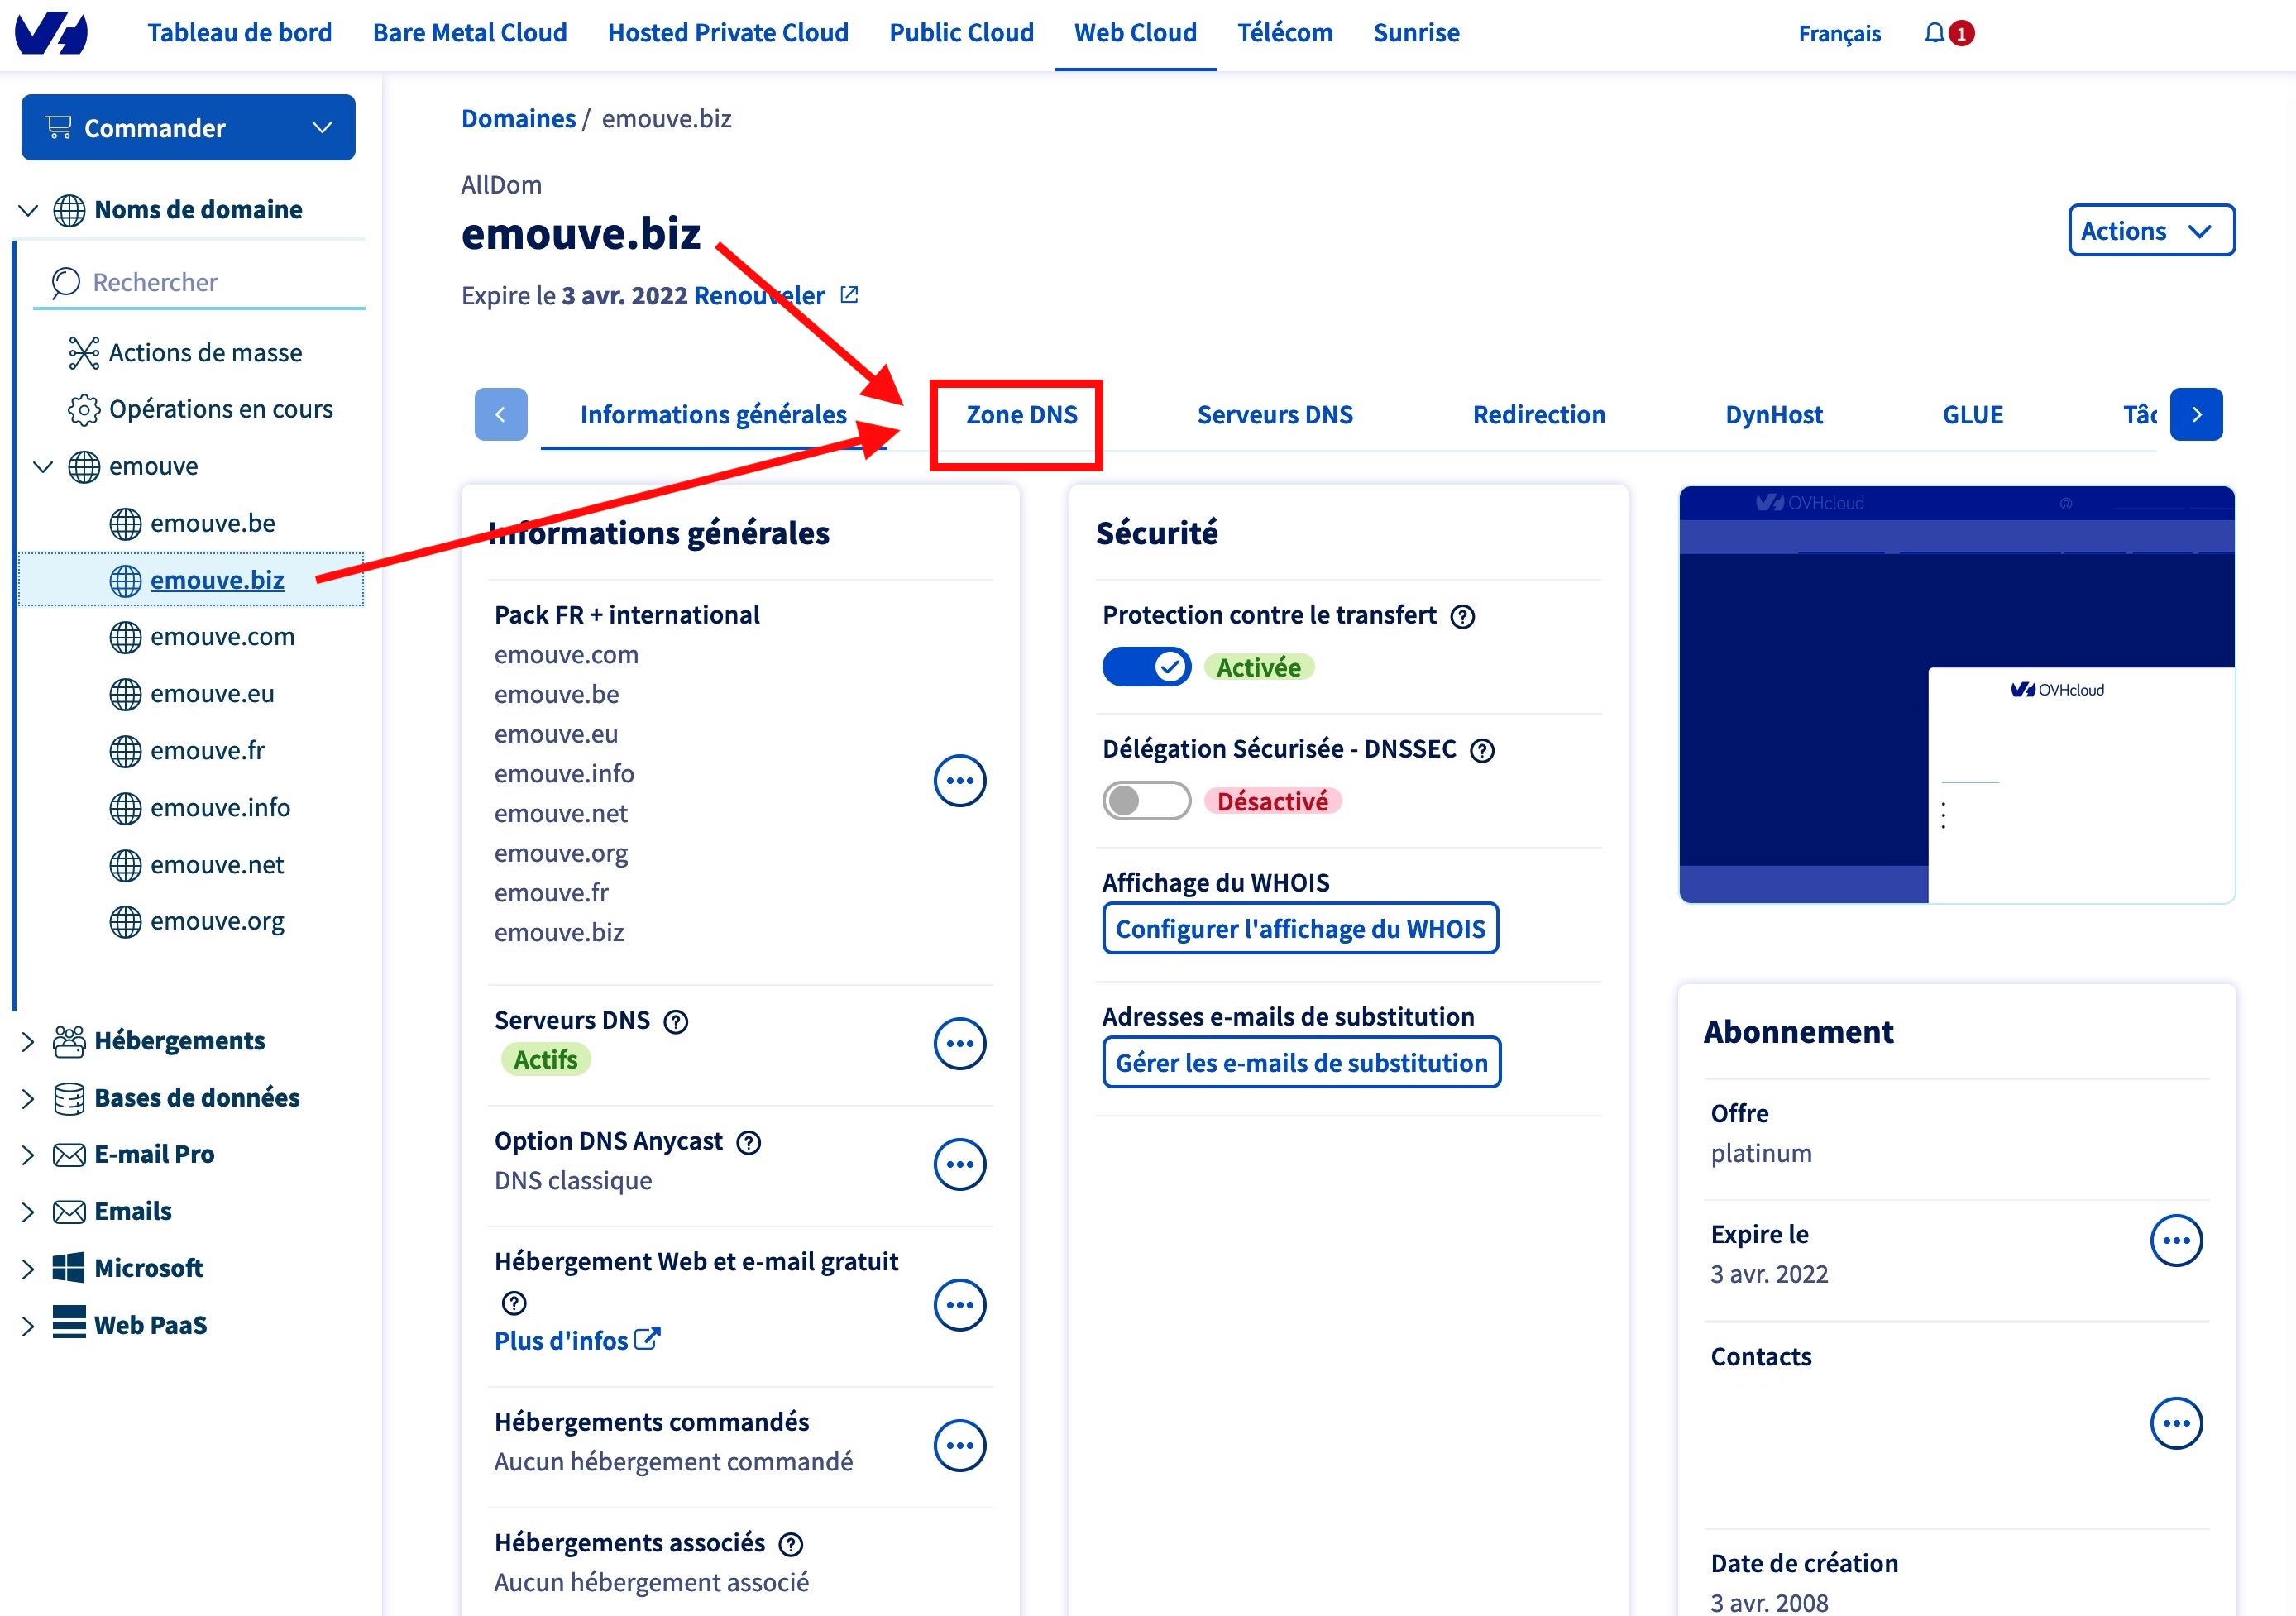
Task: Click the Renouveler link
Action: pyautogui.click(x=759, y=296)
